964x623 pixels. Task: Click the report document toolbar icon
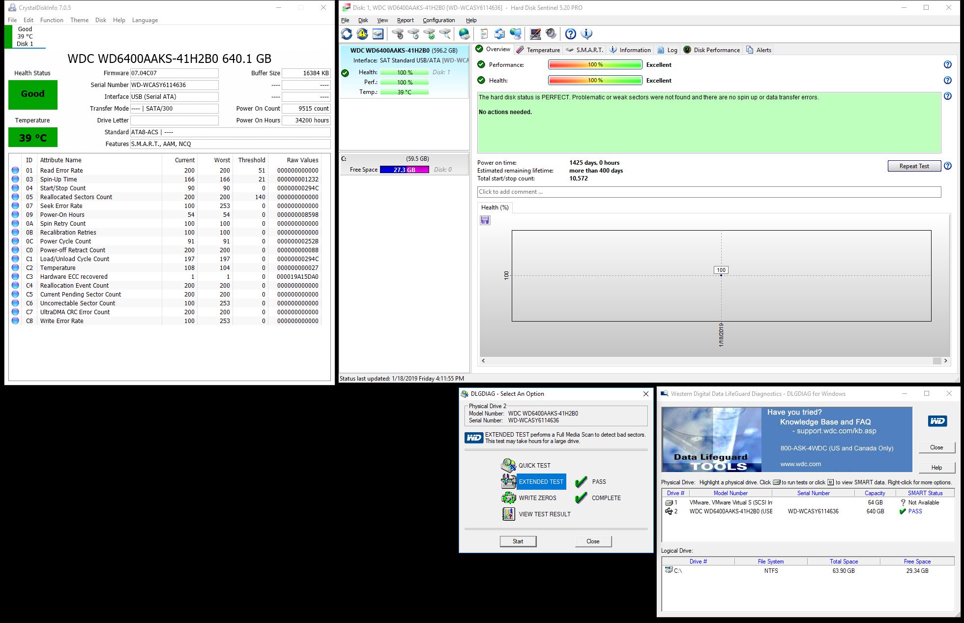click(x=484, y=34)
